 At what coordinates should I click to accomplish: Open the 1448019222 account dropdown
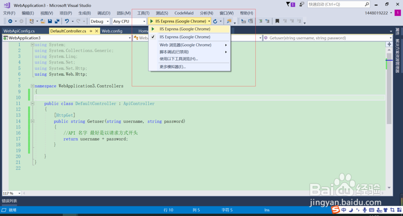[x=378, y=13]
